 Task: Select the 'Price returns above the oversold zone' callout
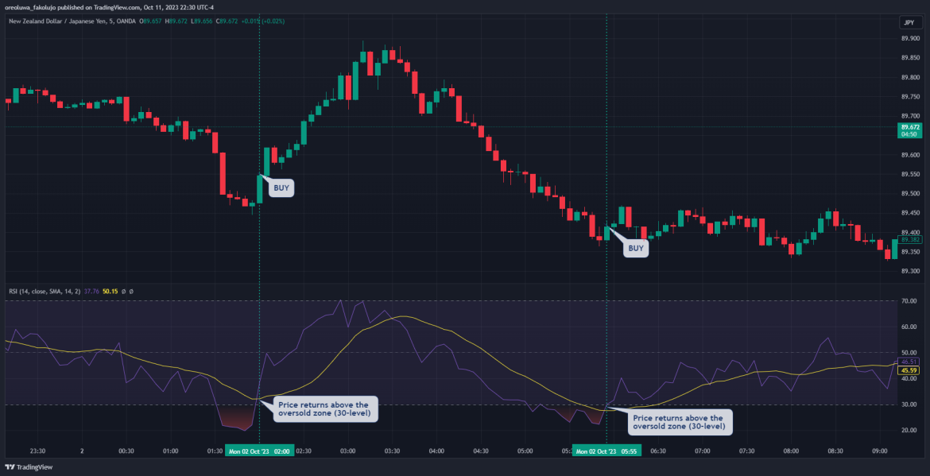click(x=326, y=408)
